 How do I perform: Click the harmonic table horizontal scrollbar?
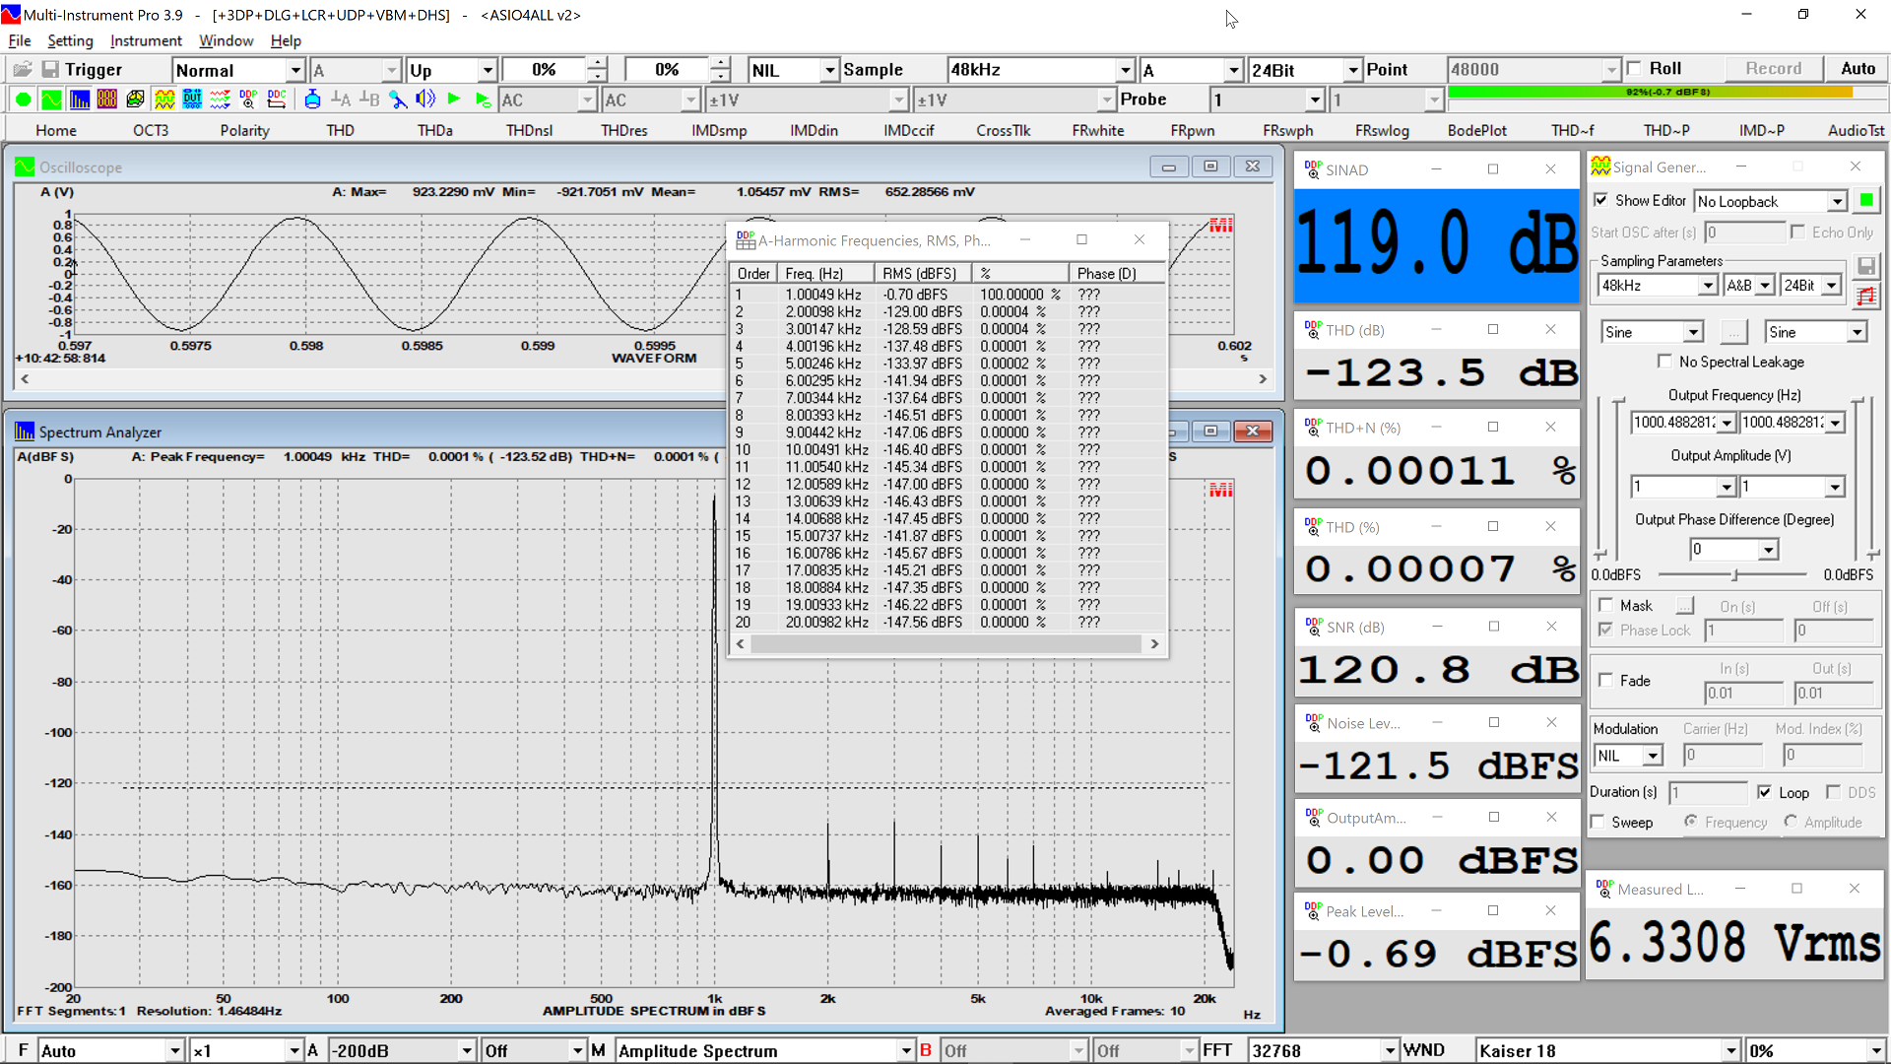(x=946, y=643)
